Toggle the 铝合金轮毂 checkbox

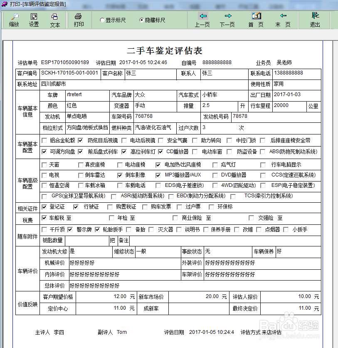pos(44,140)
